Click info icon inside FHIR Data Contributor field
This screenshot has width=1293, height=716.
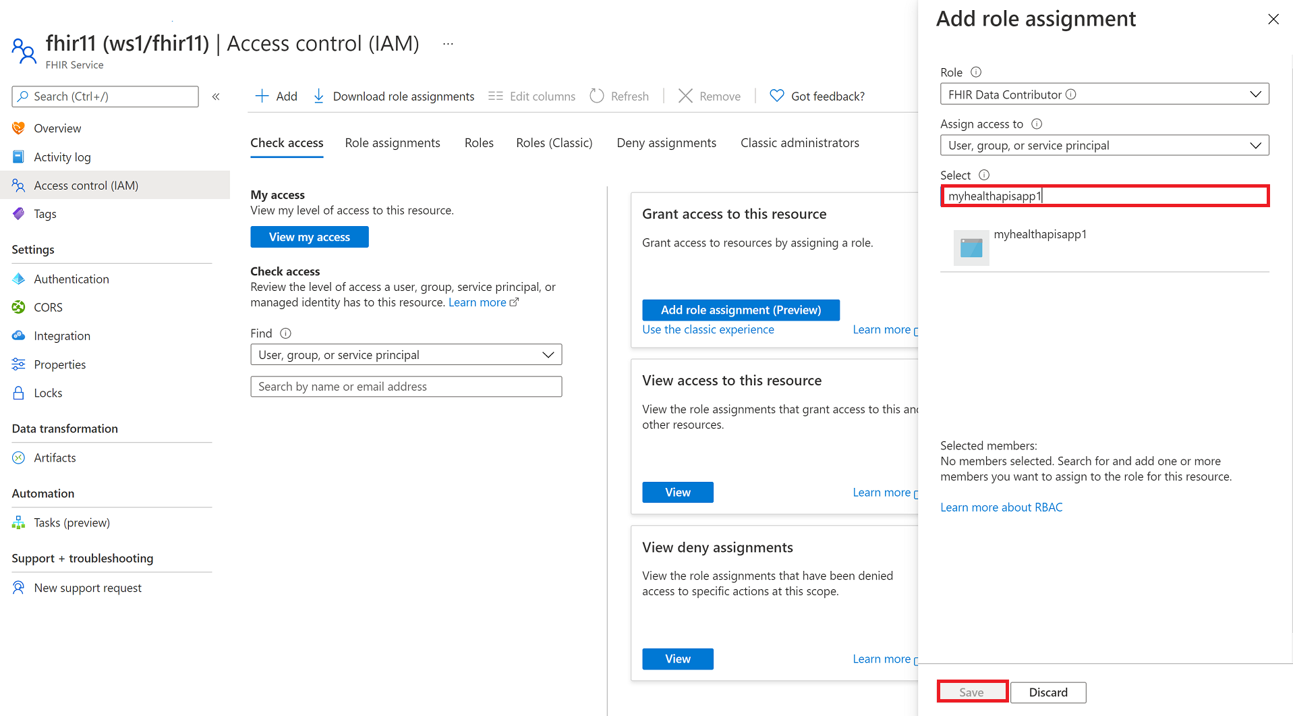(x=1070, y=94)
